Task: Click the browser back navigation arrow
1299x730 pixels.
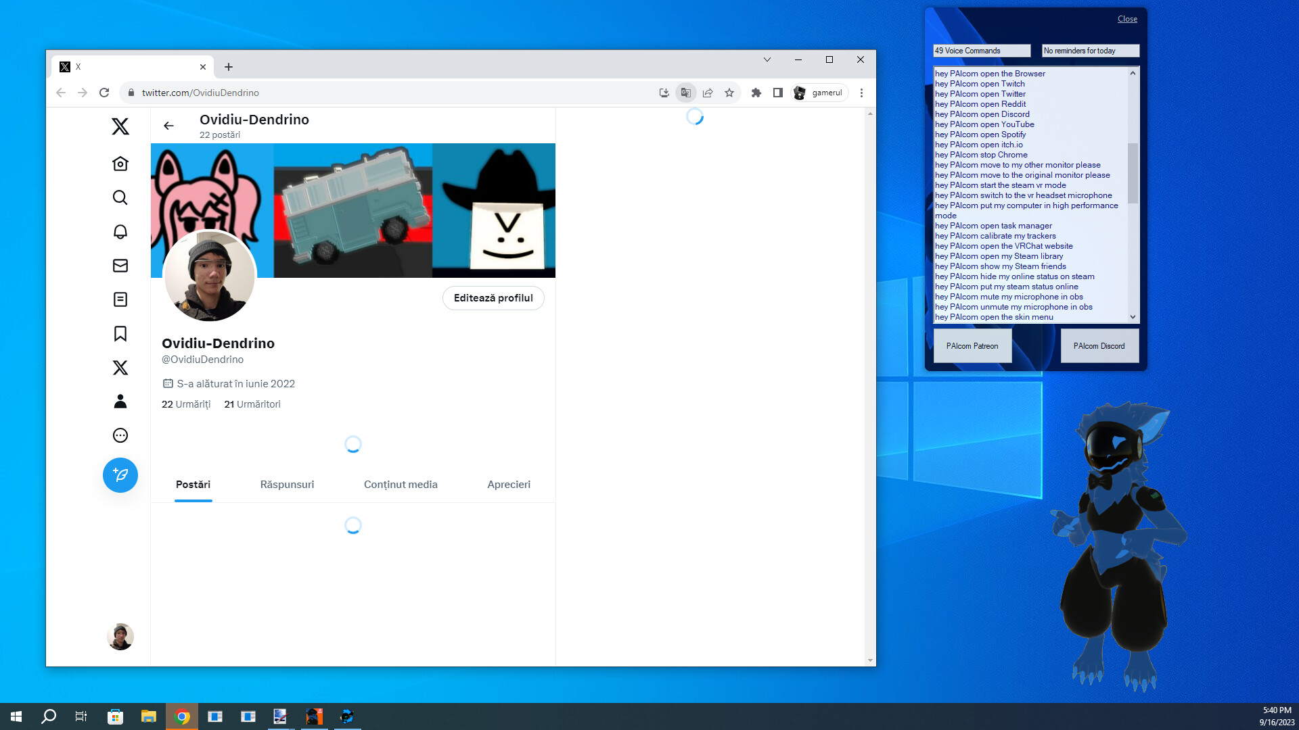Action: pos(62,93)
